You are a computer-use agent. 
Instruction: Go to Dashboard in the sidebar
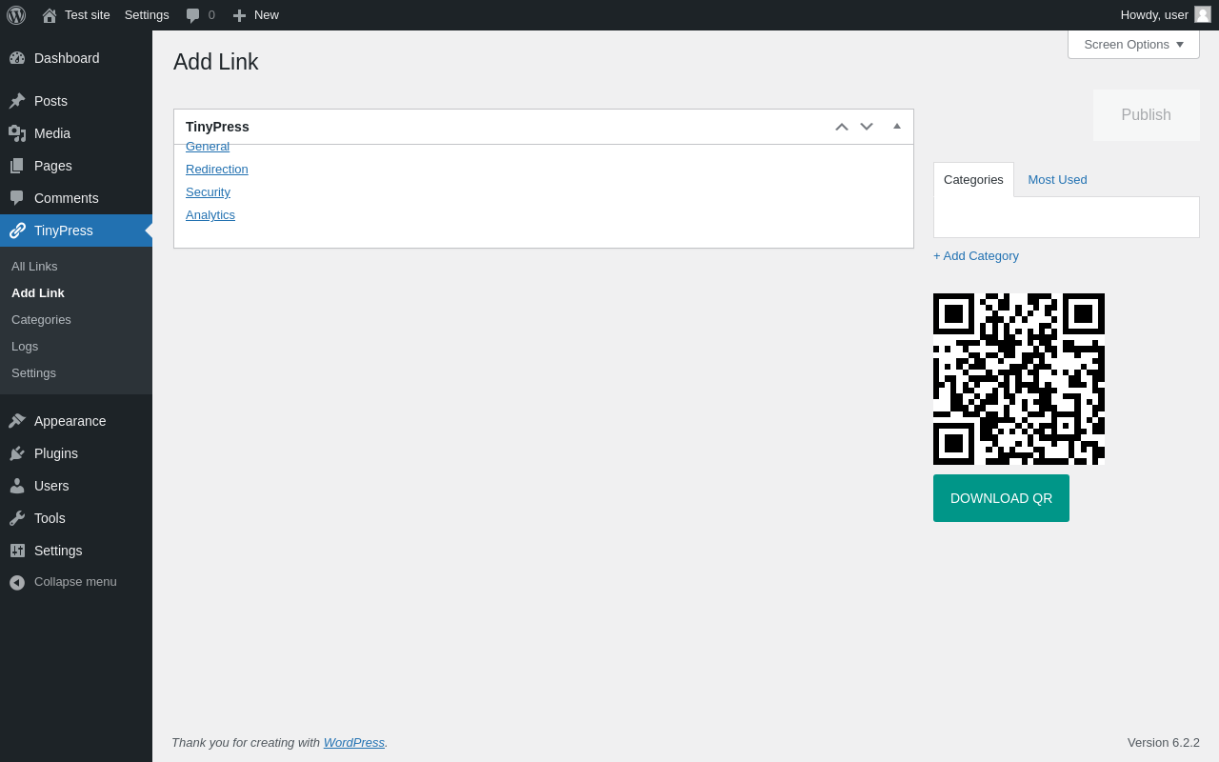[76, 58]
